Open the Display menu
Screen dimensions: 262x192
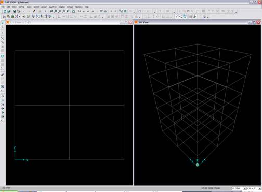pos(62,7)
